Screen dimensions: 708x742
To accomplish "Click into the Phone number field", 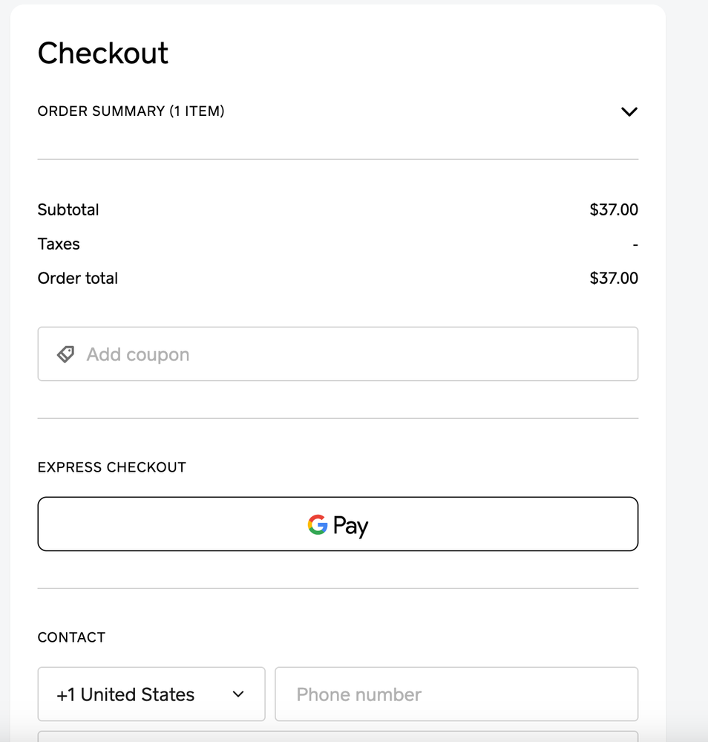I will click(456, 694).
